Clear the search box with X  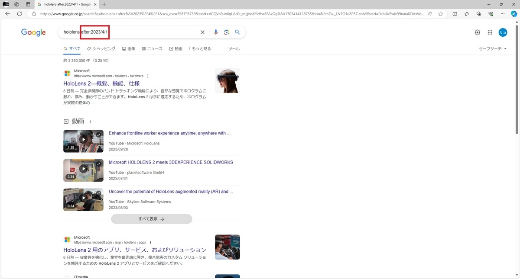(x=202, y=32)
